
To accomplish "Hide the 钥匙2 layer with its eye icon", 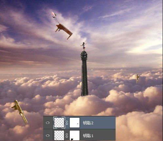I will (48, 123).
